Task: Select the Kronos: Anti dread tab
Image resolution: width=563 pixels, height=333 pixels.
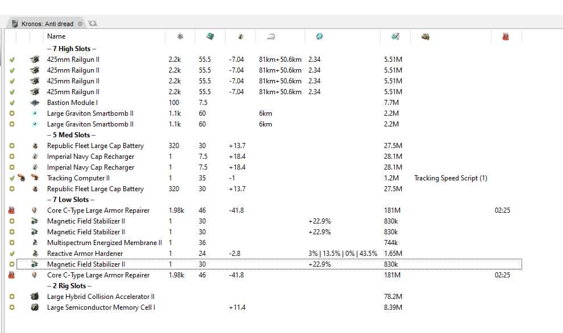Action: 47,24
